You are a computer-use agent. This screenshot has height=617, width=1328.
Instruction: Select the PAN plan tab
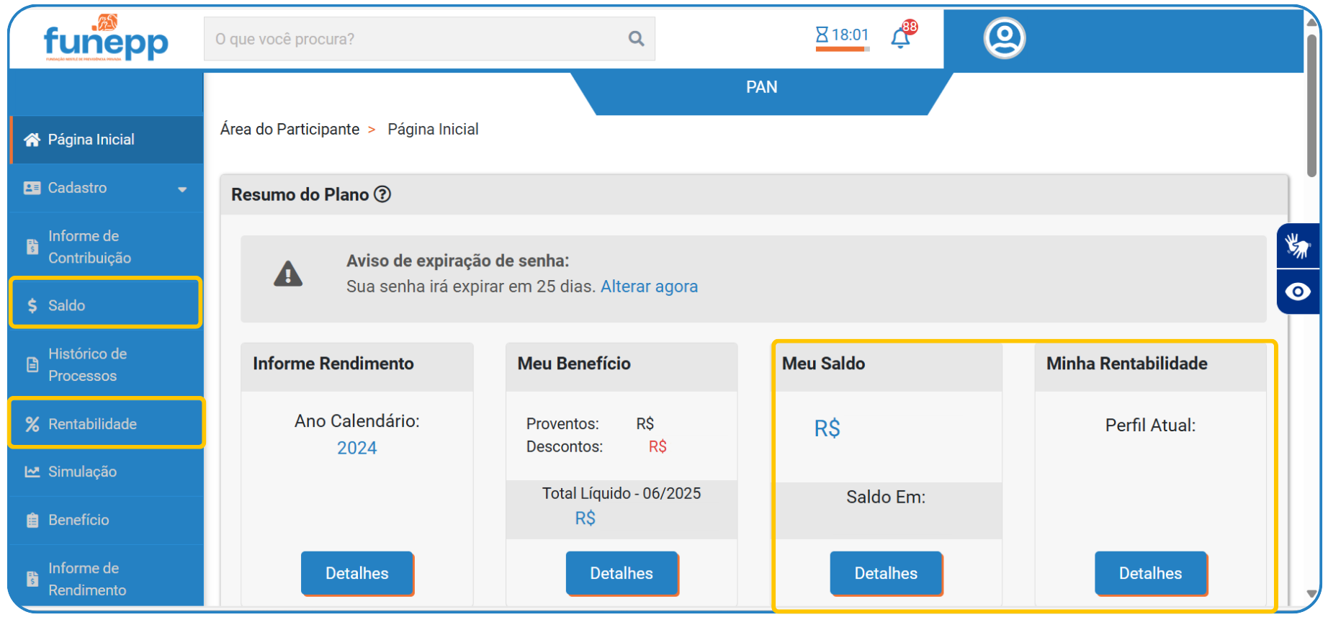click(x=761, y=87)
